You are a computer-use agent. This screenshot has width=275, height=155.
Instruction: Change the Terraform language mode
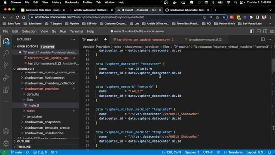tap(235, 152)
